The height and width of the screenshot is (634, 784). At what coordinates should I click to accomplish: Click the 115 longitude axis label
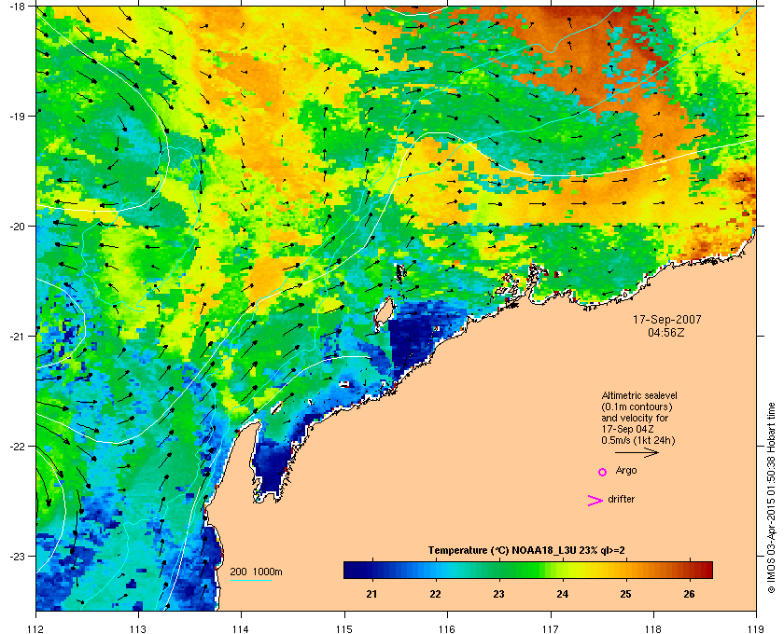[x=344, y=628]
